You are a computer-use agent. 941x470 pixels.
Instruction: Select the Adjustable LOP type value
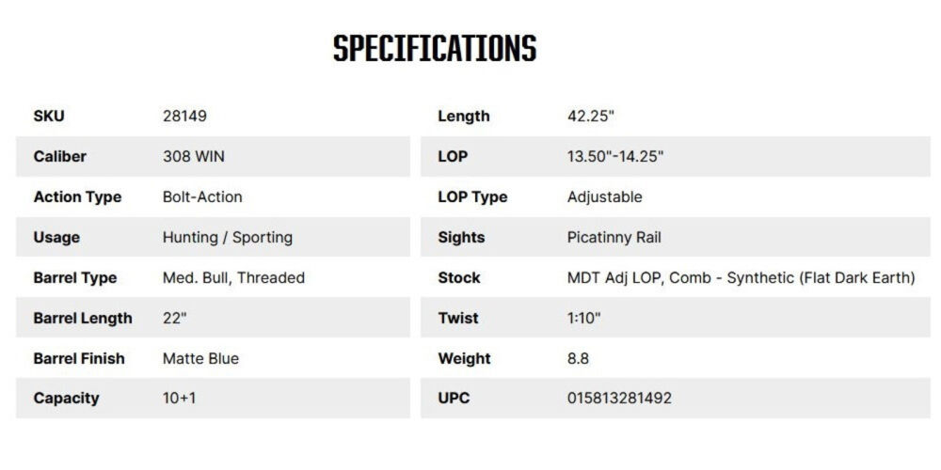[x=604, y=197]
